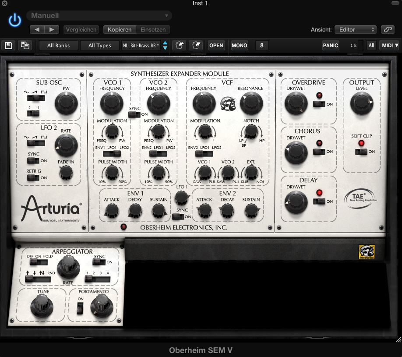Image resolution: width=402 pixels, height=357 pixels.
Task: Click the import preset icon
Action: [x=179, y=46]
